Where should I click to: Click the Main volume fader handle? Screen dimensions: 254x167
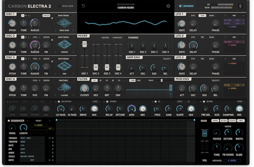205,134
